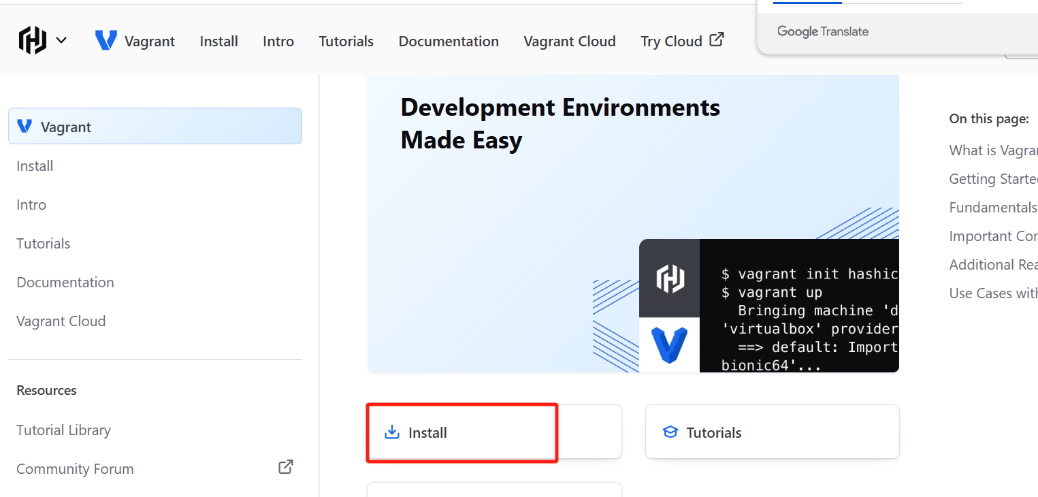Click the HashiCorp logo beside terminal snippet
The height and width of the screenshot is (497, 1038).
click(669, 278)
